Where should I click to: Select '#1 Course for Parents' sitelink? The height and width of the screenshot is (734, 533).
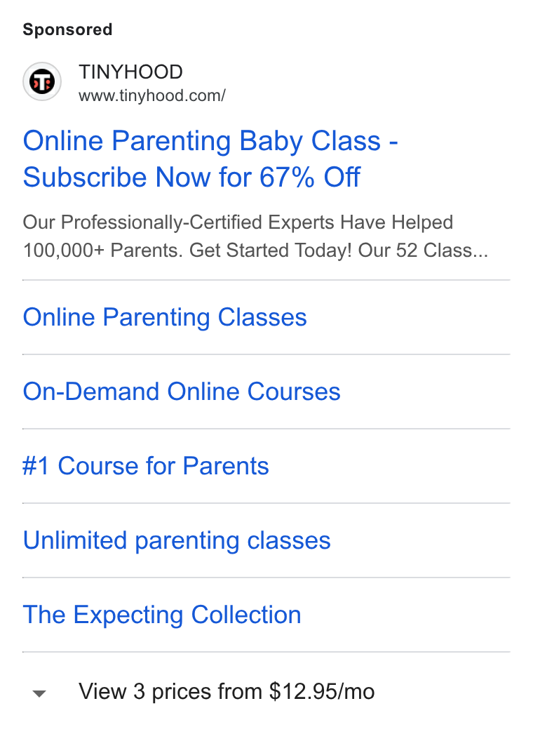pos(146,466)
